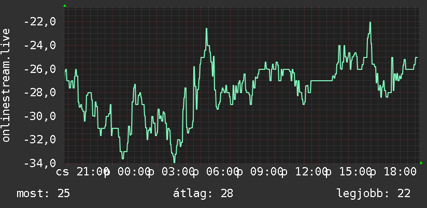This screenshot has height=208, width=427.
Task: Click the -34,0 y-axis label
Action: tap(40, 163)
